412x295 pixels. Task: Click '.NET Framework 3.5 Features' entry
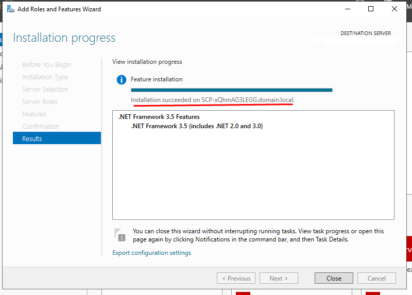(159, 117)
